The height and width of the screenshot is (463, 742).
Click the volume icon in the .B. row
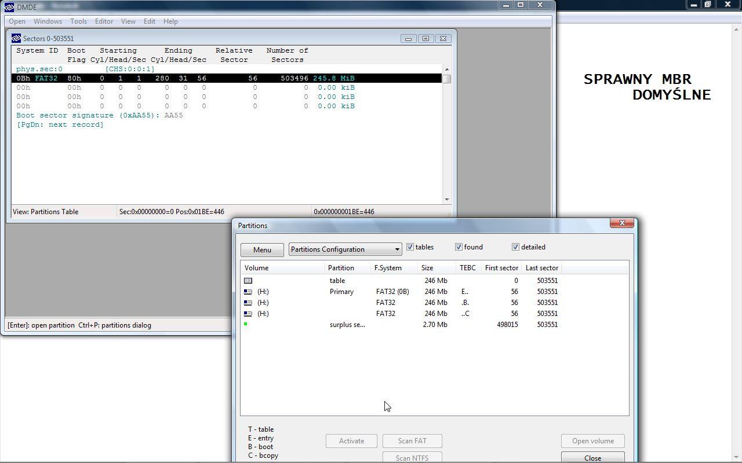(248, 303)
